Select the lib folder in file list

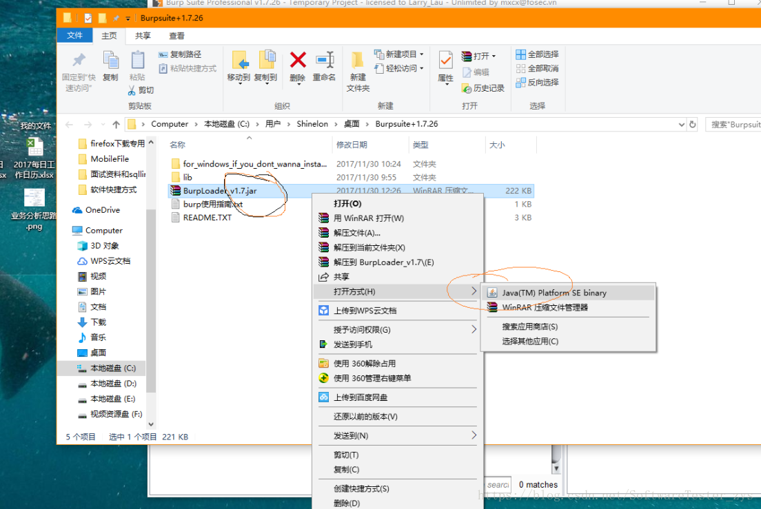pos(187,178)
